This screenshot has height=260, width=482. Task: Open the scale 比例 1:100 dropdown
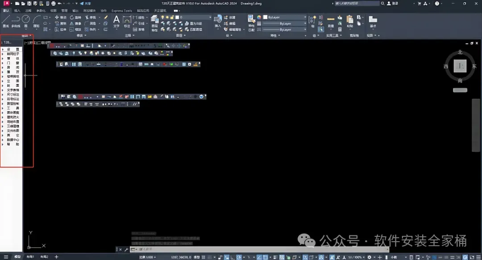[x=148, y=257]
